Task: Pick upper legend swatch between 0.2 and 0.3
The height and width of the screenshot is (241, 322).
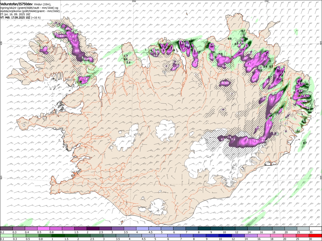Action: [x=6, y=229]
